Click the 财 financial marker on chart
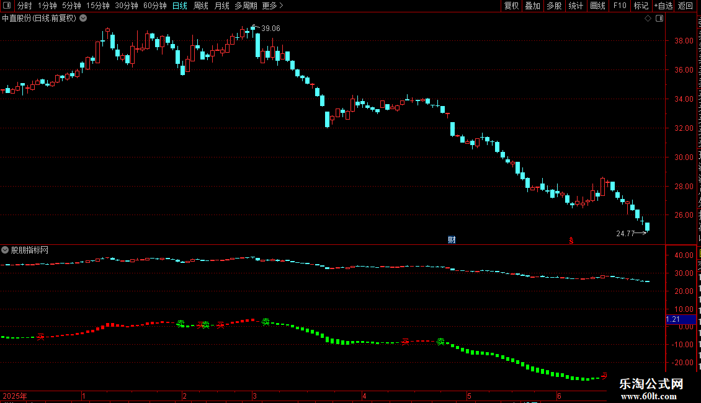The width and height of the screenshot is (701, 403). click(x=452, y=240)
